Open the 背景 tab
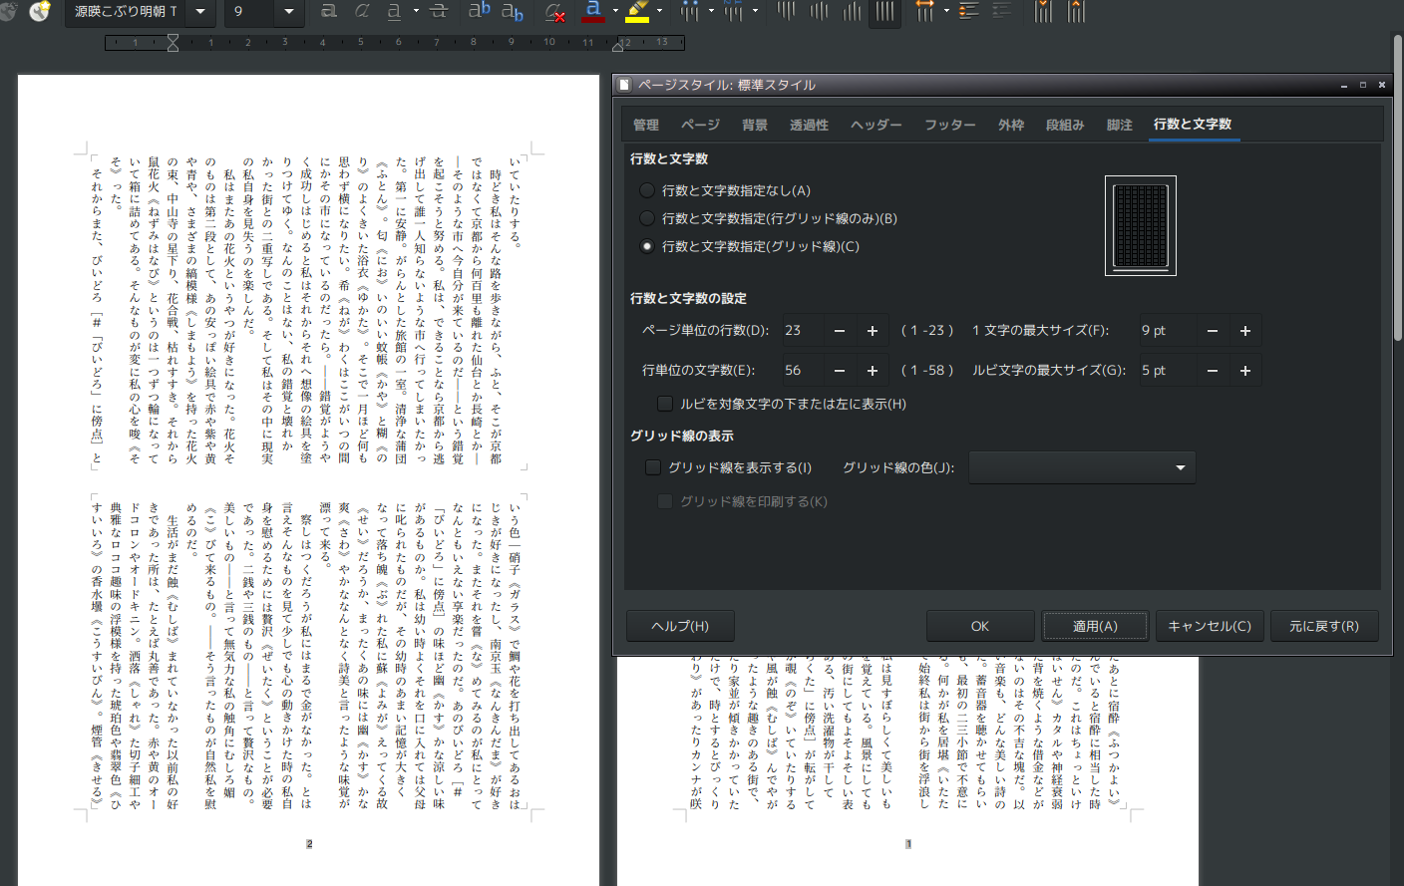The image size is (1404, 886). tap(755, 125)
